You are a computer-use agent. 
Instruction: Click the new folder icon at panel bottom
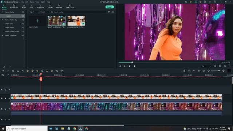4,67
